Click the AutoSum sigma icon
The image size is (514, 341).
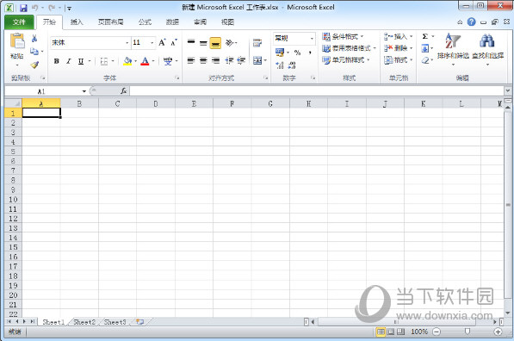(425, 36)
